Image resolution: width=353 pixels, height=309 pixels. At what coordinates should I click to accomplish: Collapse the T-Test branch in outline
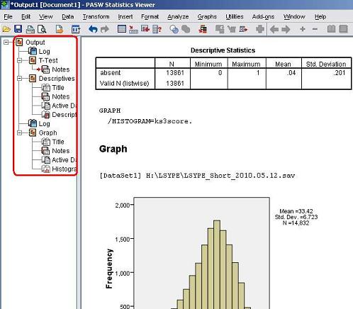(x=20, y=60)
